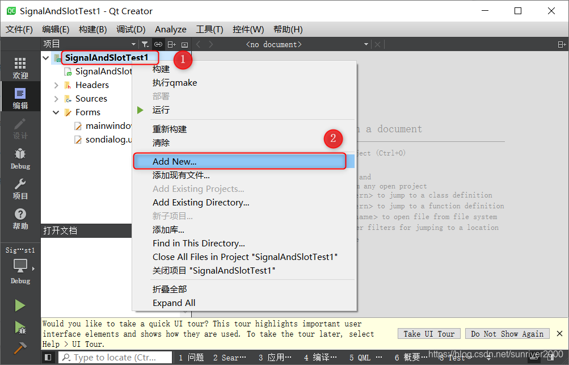Switch to Debug mode in sidebar
569x365 pixels.
pyautogui.click(x=20, y=159)
